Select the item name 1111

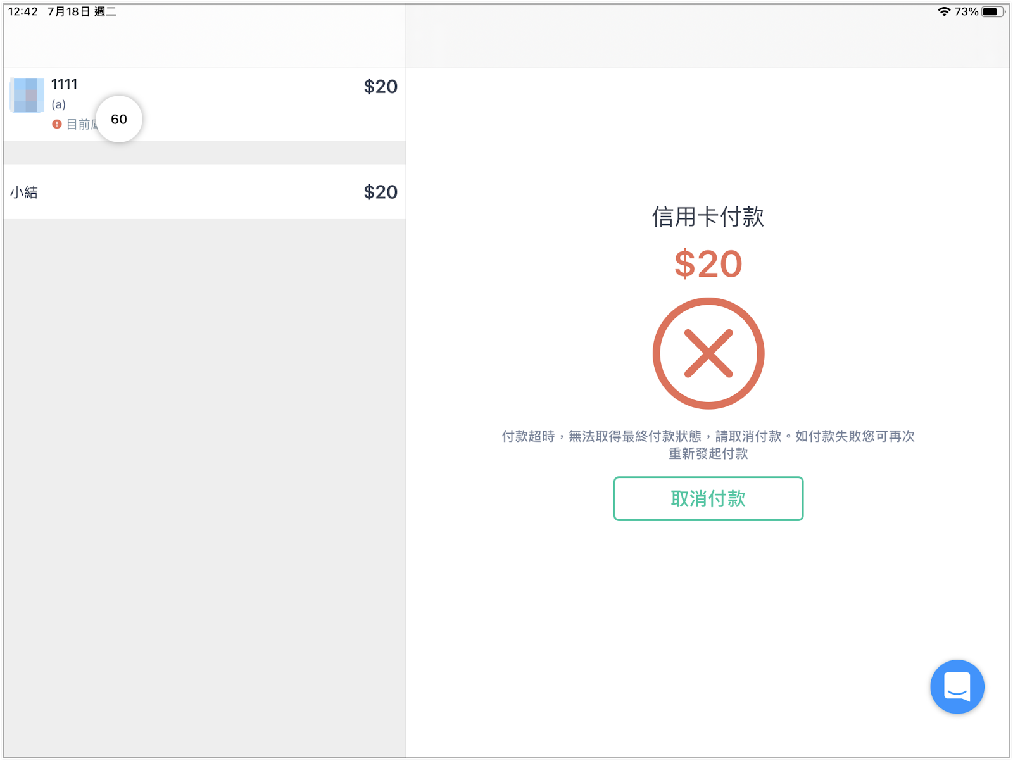(64, 84)
